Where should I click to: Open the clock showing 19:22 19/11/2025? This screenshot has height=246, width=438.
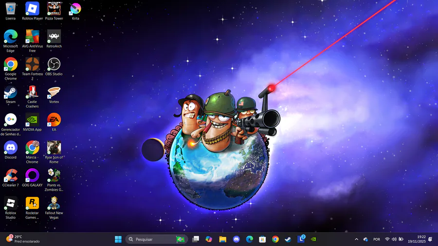click(417, 239)
